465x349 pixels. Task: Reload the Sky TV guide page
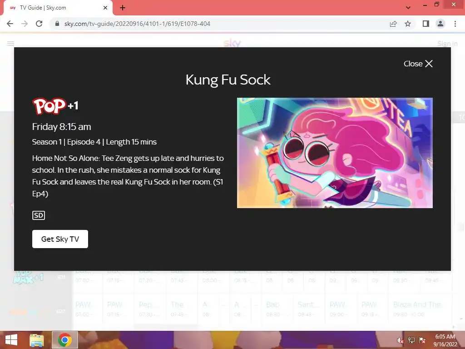point(39,24)
